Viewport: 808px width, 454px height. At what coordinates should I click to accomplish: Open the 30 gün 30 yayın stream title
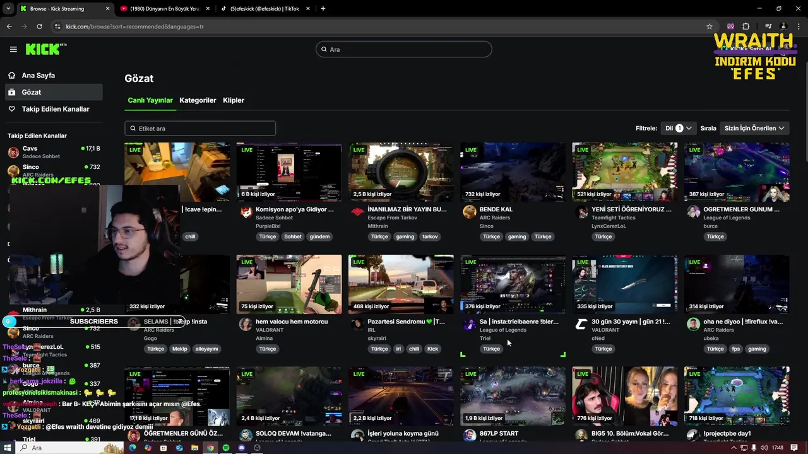(x=631, y=322)
